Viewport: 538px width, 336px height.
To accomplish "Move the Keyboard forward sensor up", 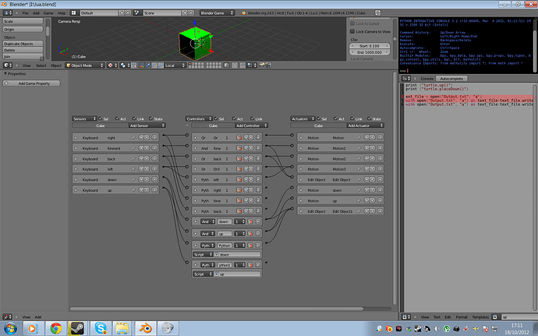I will tap(141, 148).
